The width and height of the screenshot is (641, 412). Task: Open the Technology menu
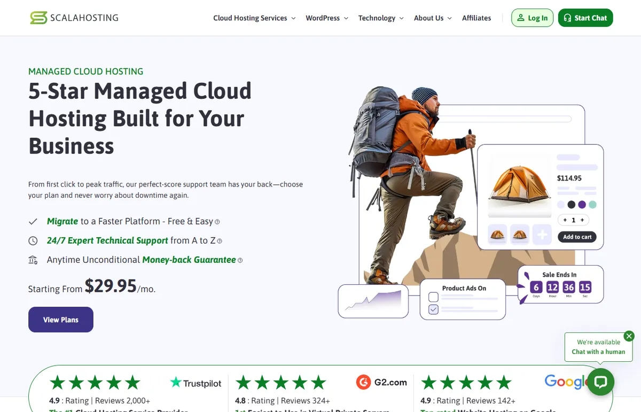coord(381,18)
